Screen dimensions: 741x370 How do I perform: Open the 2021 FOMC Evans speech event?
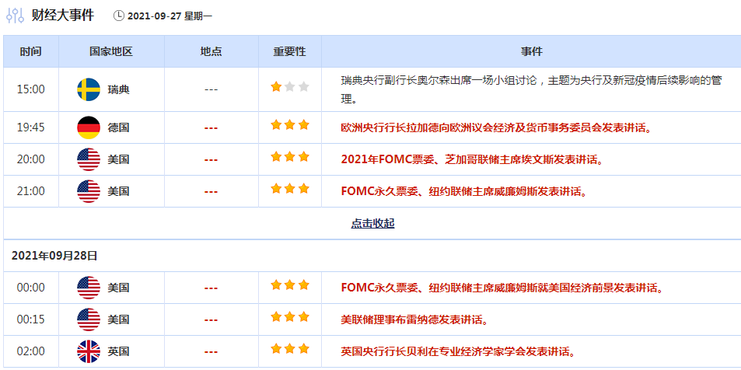[472, 159]
